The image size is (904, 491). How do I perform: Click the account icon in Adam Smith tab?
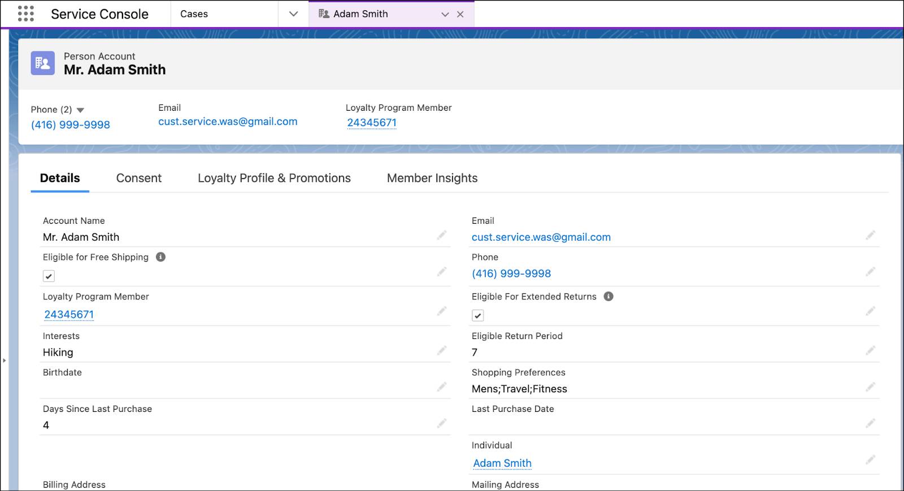(x=324, y=14)
